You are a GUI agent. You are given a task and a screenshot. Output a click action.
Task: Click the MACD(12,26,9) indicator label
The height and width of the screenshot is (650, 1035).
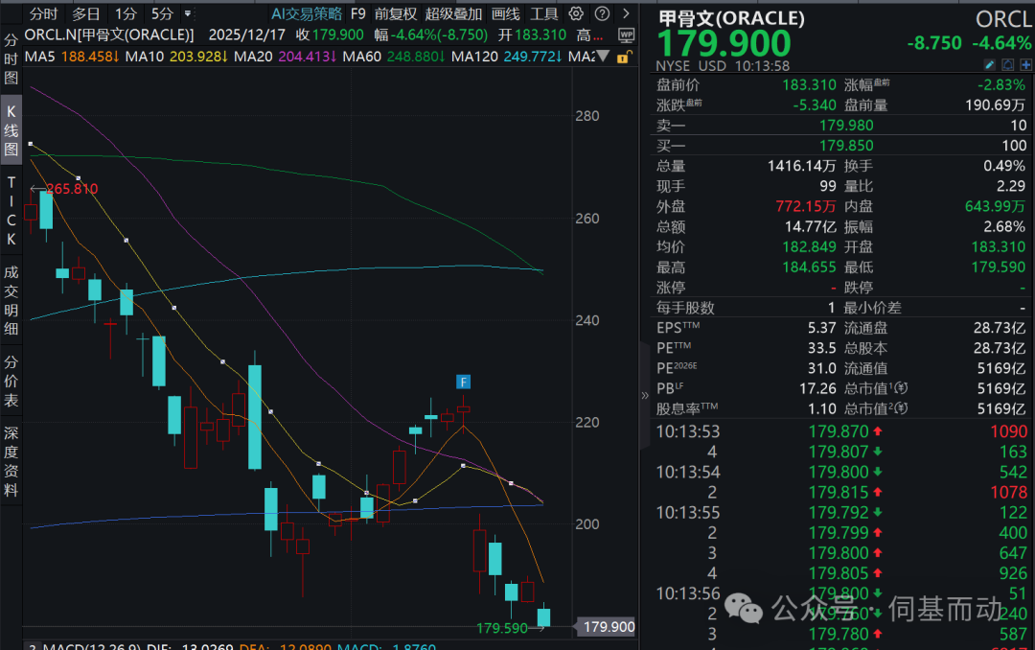pyautogui.click(x=92, y=647)
